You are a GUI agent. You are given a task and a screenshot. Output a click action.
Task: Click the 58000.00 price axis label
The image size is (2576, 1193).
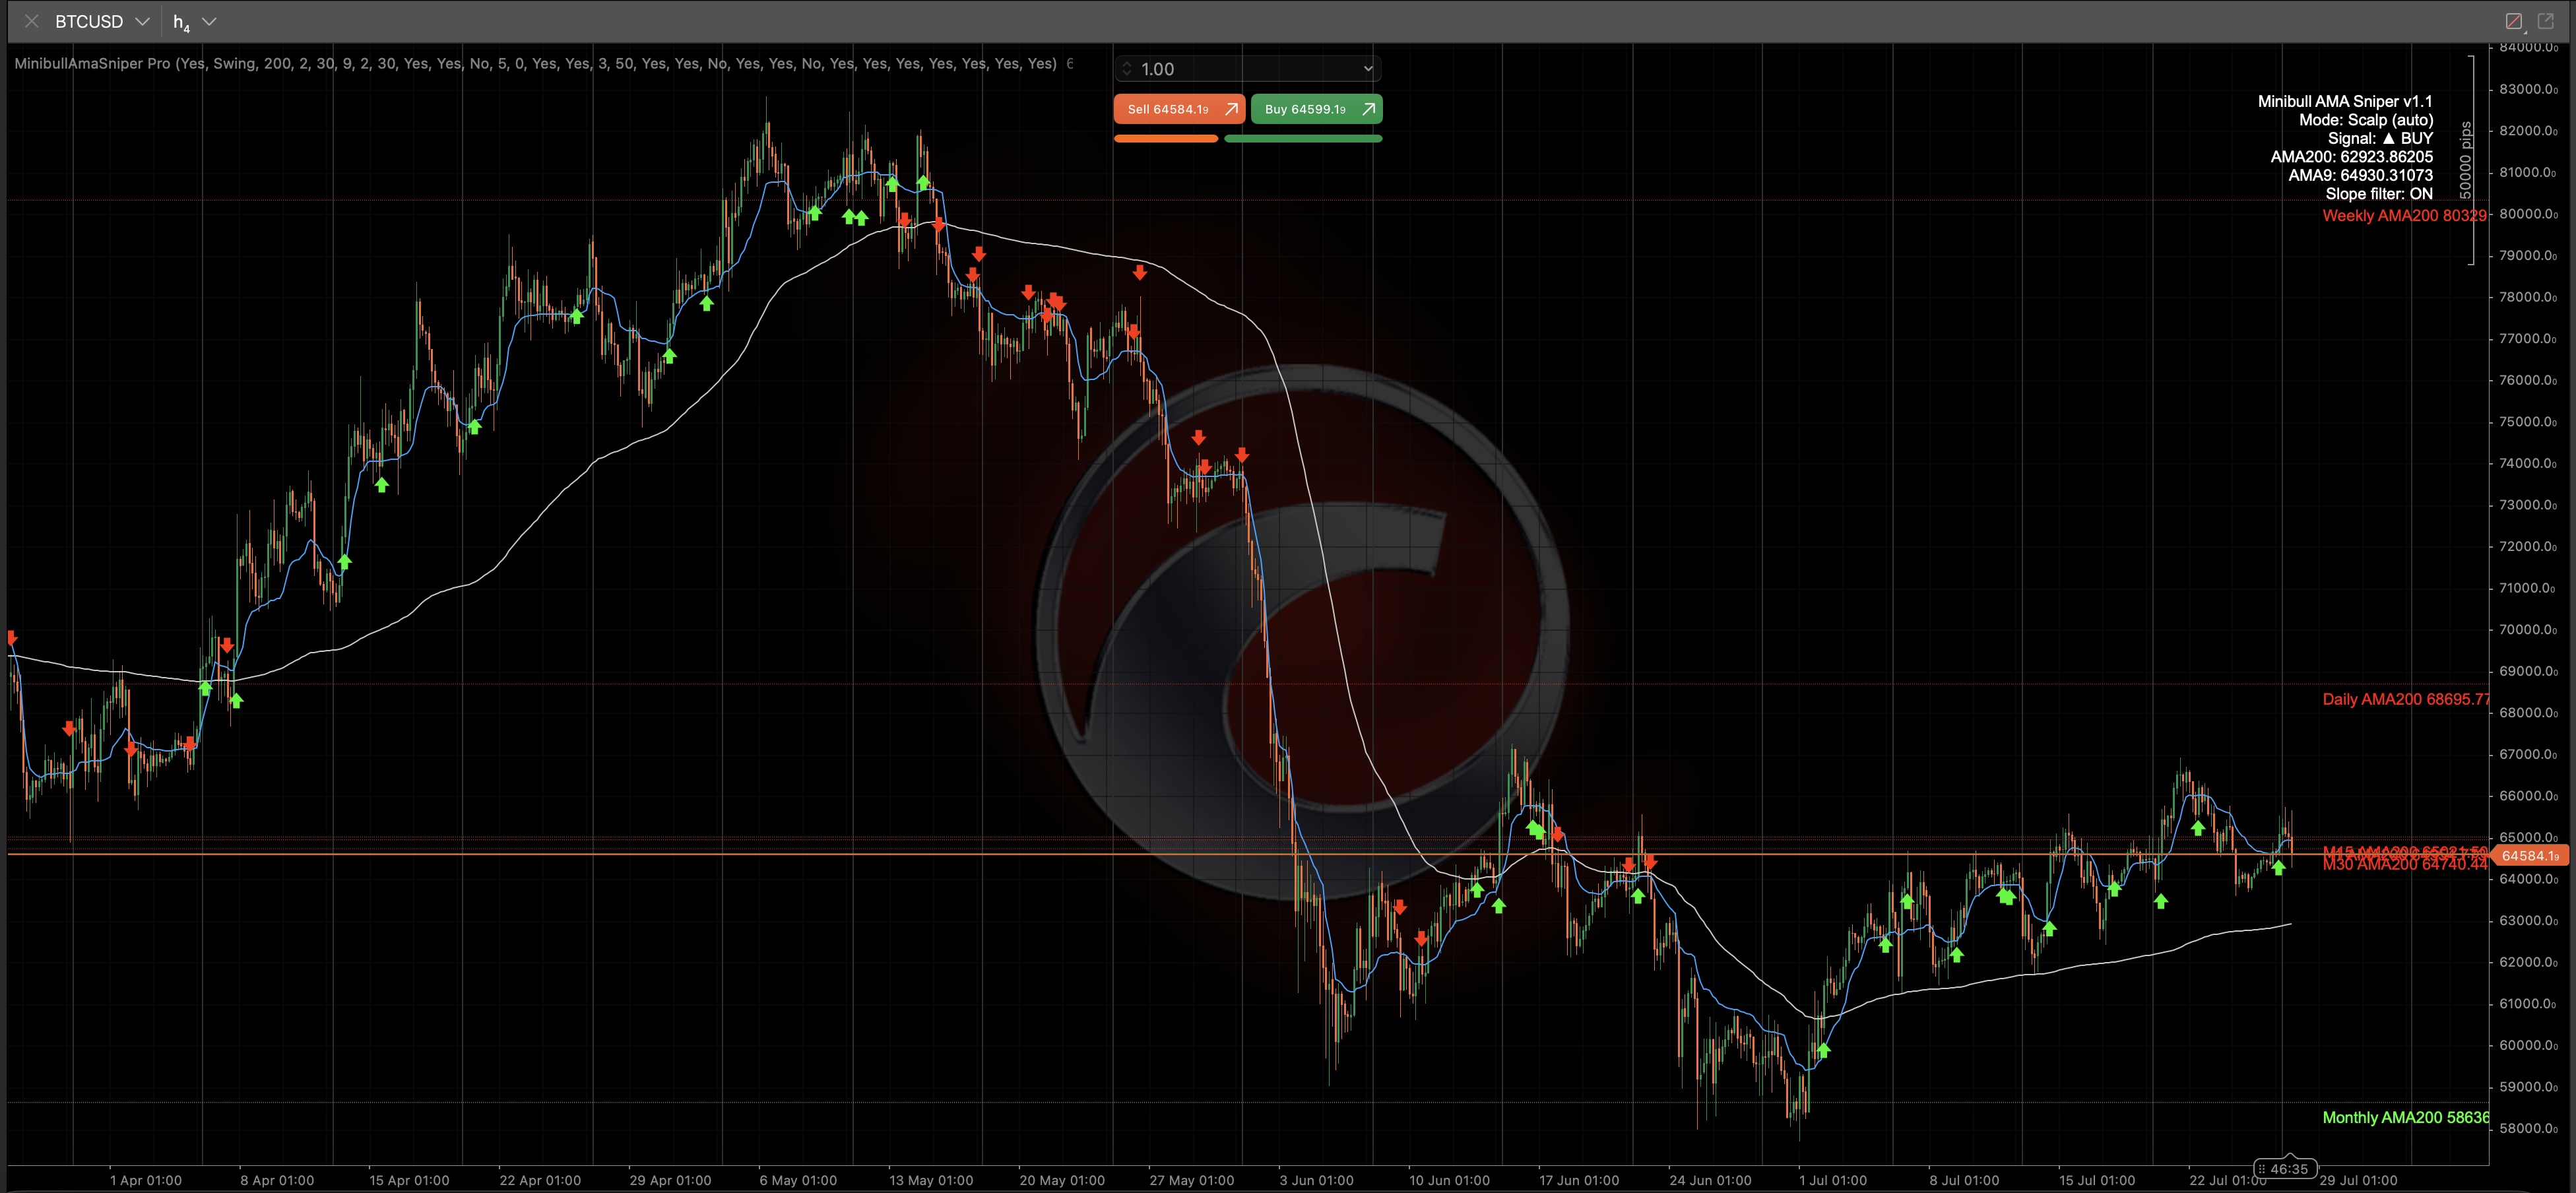tap(2528, 1129)
